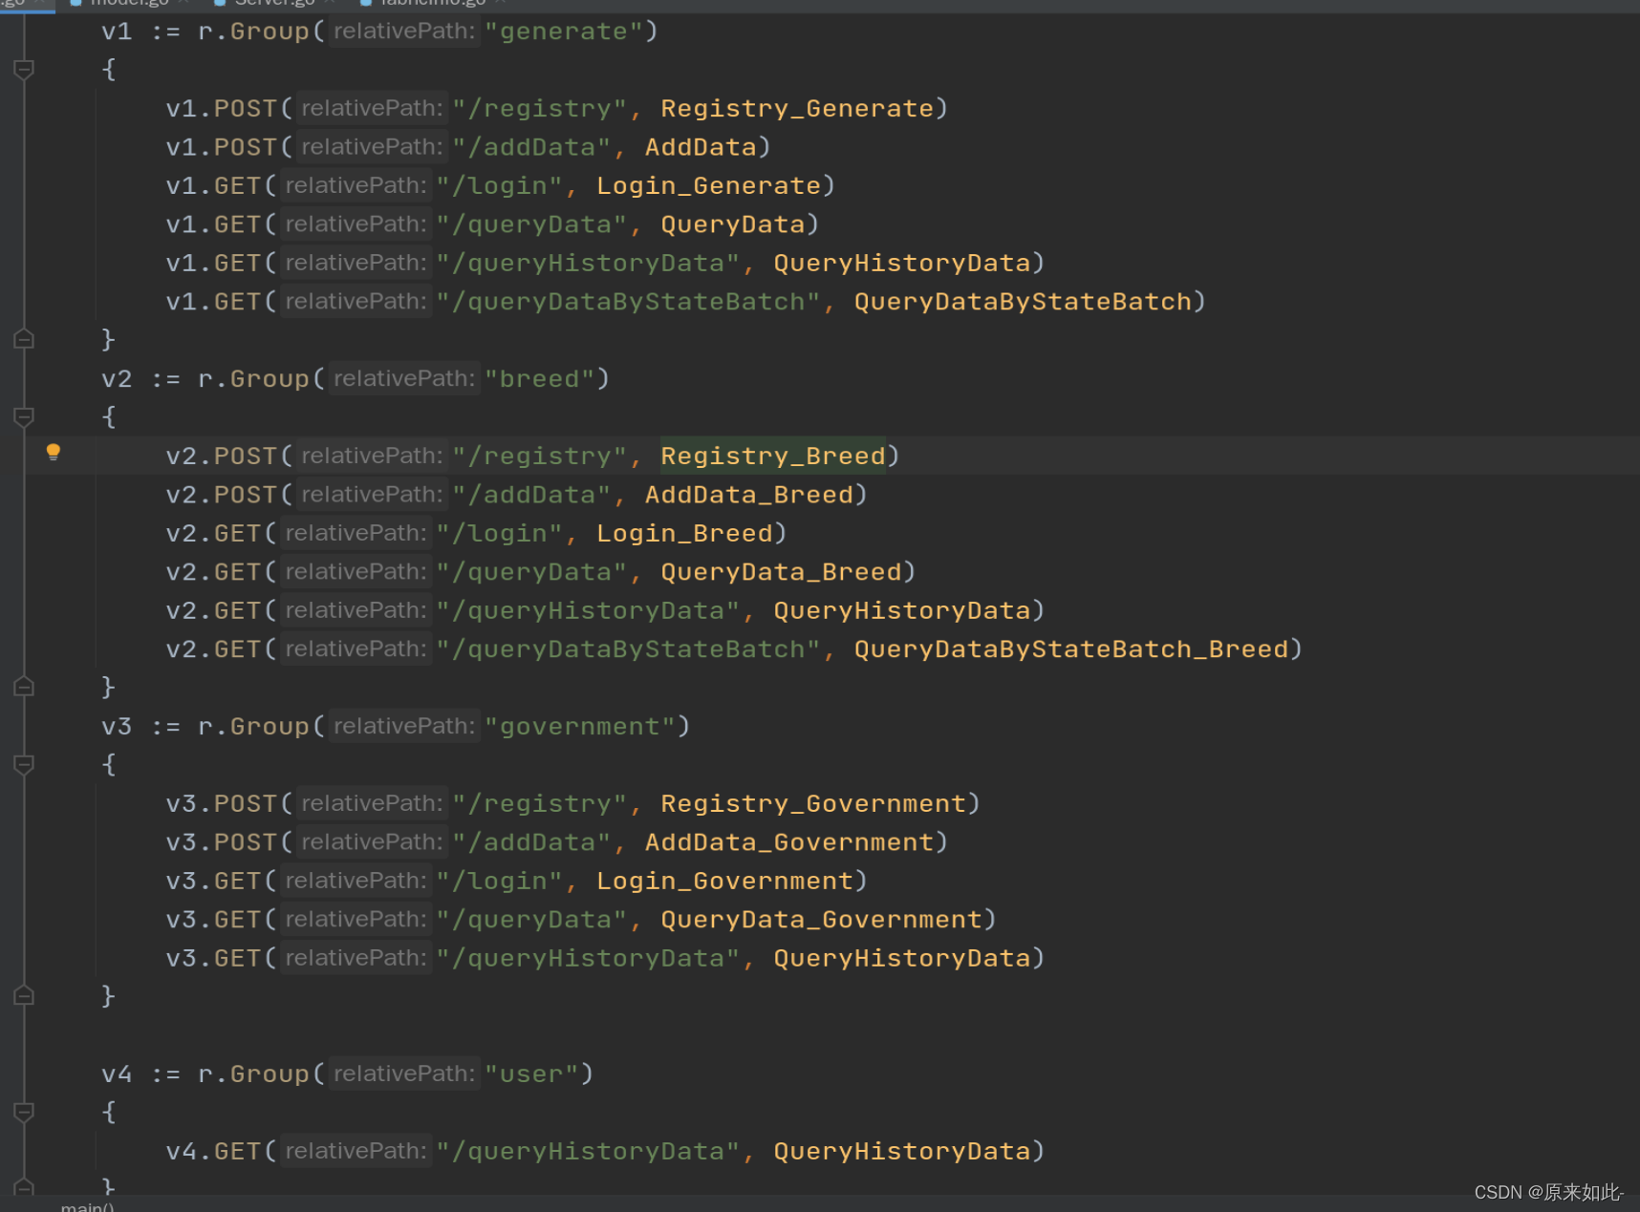Click the relativePath hint on the v1 r.Group line
The width and height of the screenshot is (1640, 1212).
point(403,32)
